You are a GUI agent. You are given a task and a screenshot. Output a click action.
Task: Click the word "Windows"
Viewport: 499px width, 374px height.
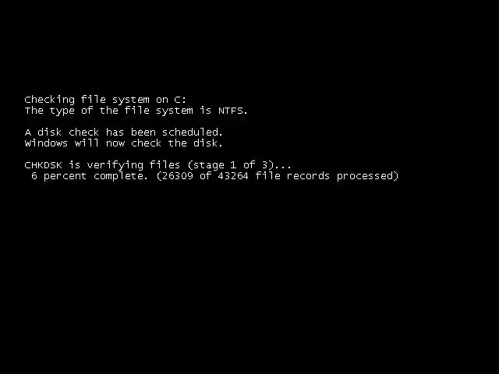coord(46,143)
